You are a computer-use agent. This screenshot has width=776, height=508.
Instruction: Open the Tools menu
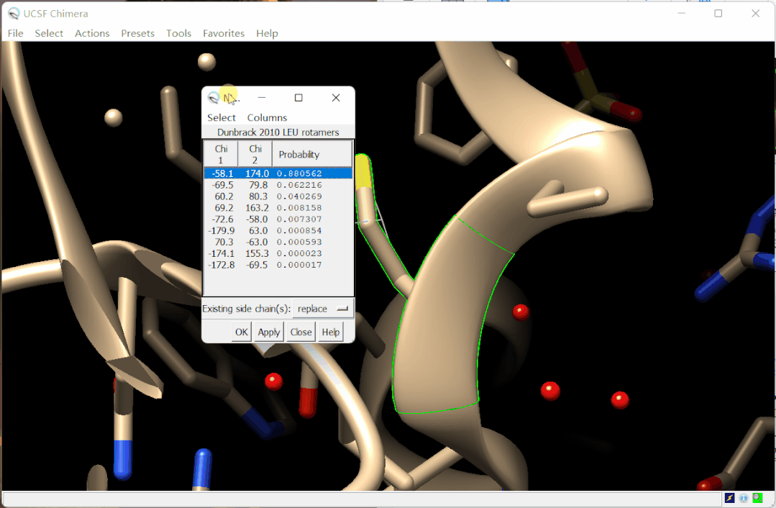point(178,33)
